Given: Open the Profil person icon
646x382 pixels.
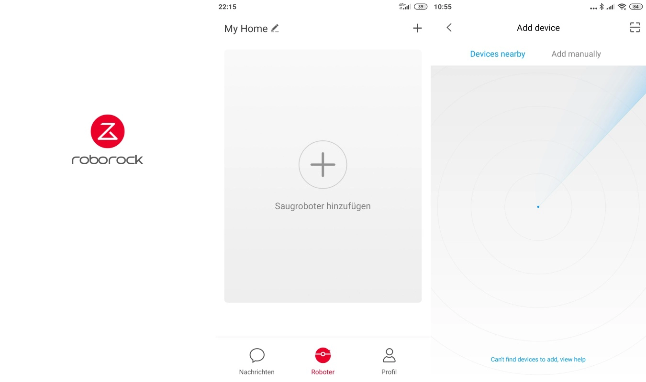Looking at the screenshot, I should 389,355.
